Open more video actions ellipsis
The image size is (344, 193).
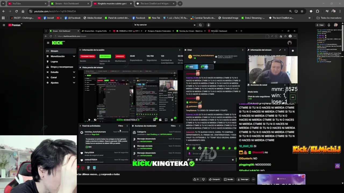tap(253, 179)
